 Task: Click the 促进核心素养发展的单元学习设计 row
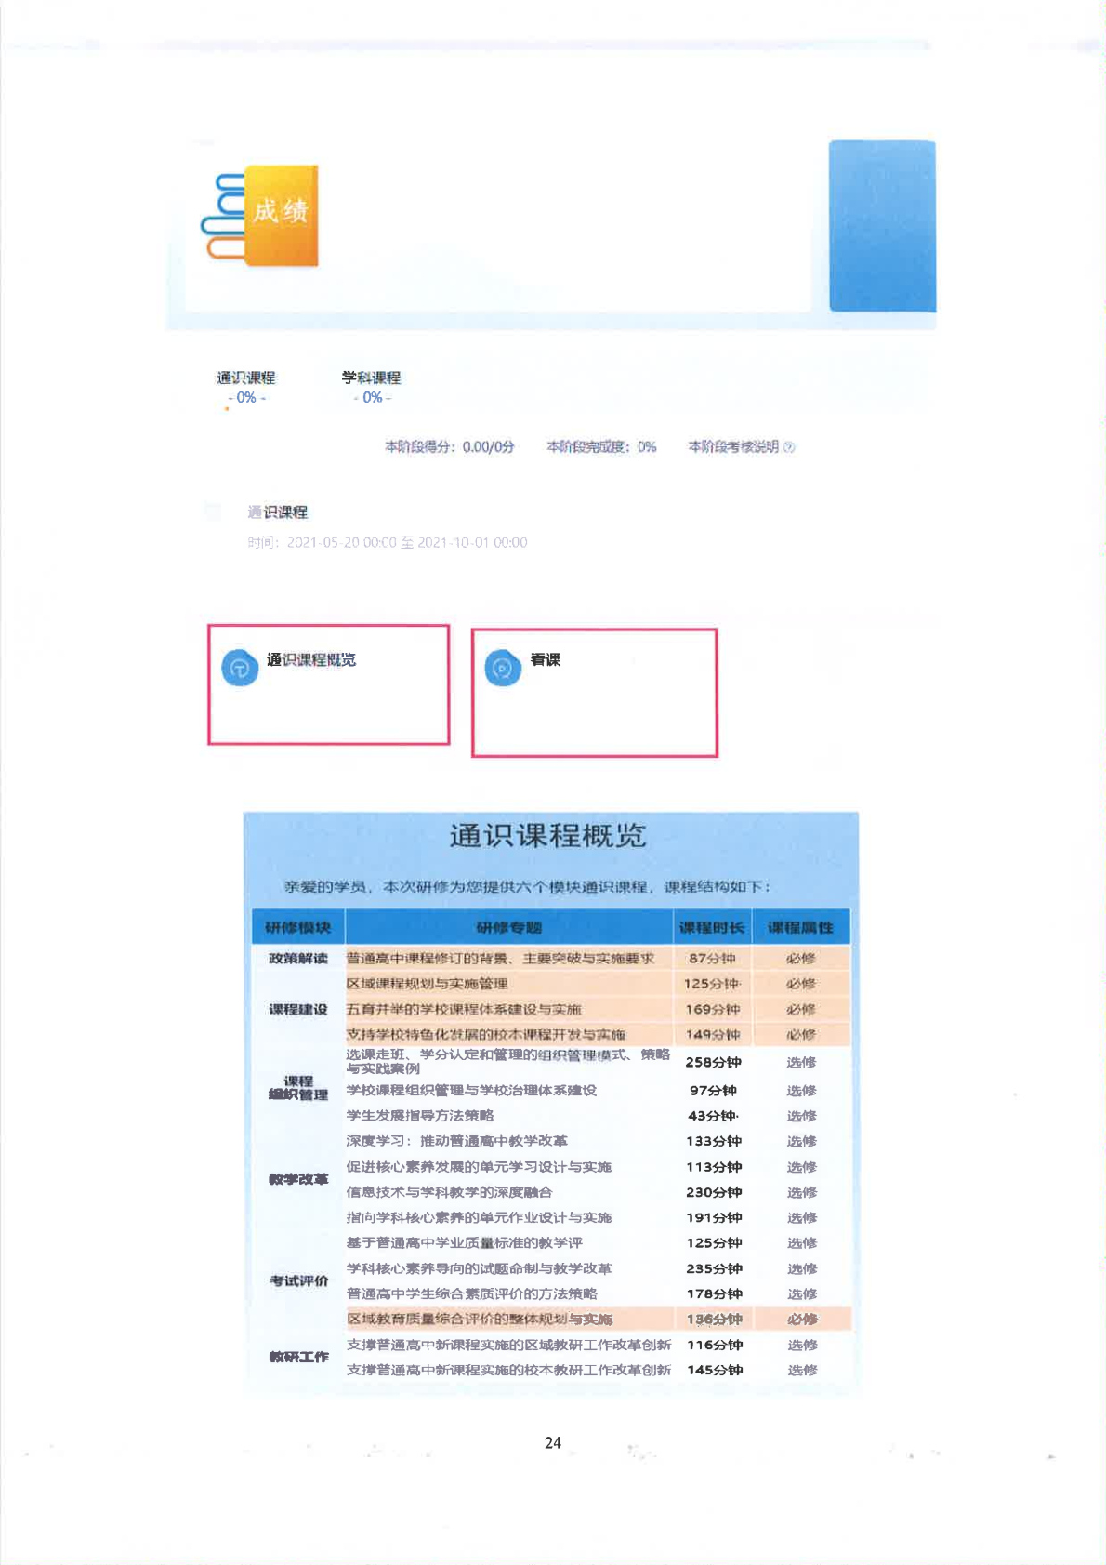pyautogui.click(x=598, y=1167)
